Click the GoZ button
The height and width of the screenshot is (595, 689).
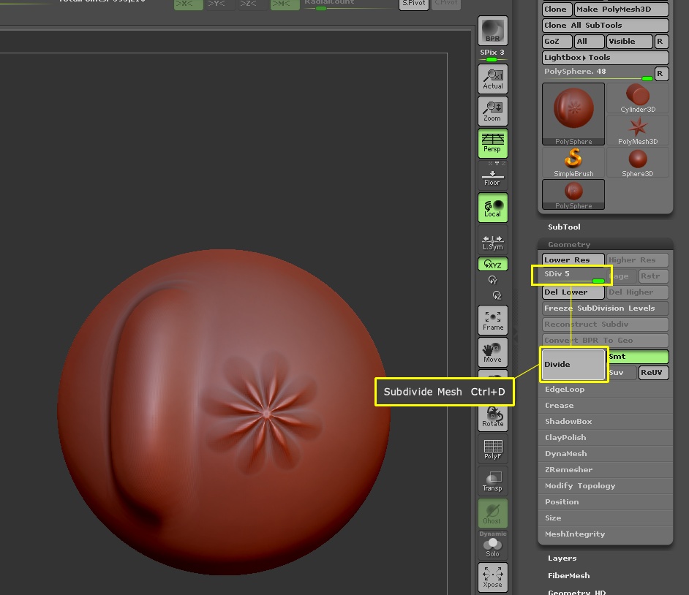[x=557, y=41]
